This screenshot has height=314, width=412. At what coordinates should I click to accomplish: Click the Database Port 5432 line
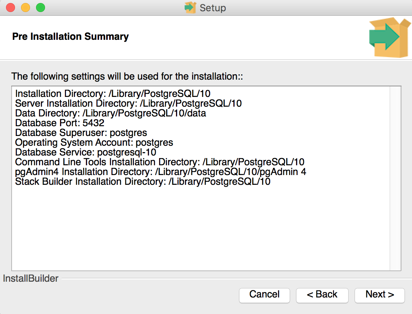click(60, 123)
